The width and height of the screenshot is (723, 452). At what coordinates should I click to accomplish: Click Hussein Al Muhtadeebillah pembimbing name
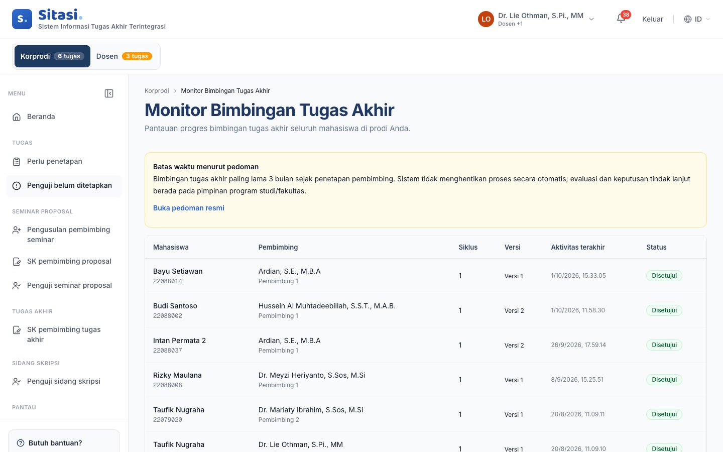(327, 306)
